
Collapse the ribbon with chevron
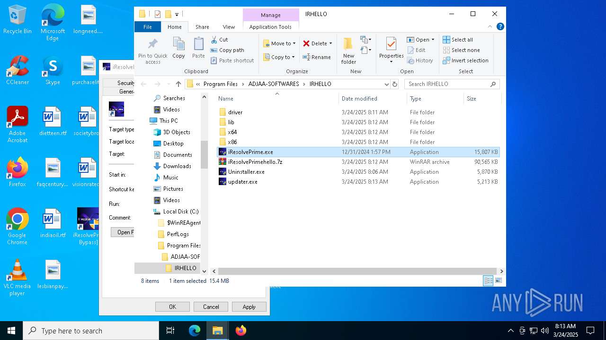tap(490, 27)
